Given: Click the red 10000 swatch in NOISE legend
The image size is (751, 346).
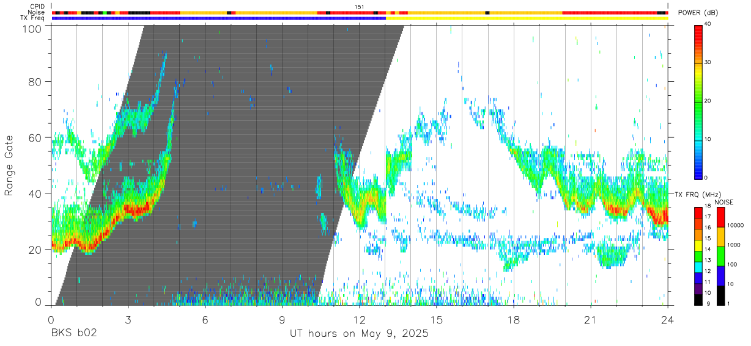Looking at the screenshot, I should pos(721,217).
